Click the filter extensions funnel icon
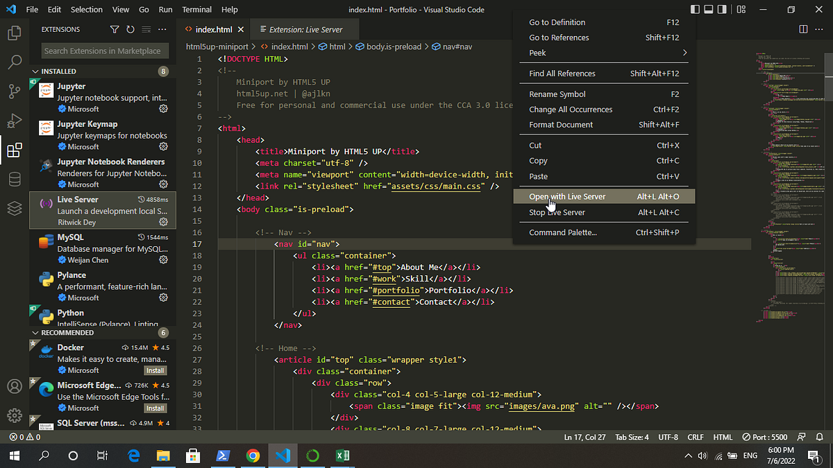Image resolution: width=833 pixels, height=468 pixels. [x=115, y=30]
